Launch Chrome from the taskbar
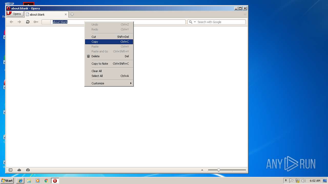The height and width of the screenshot is (184, 328). pyautogui.click(x=46, y=181)
